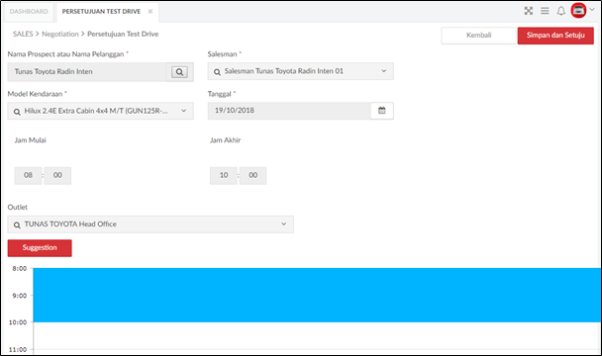
Task: Click Simpan dan Setuju button
Action: click(x=555, y=36)
